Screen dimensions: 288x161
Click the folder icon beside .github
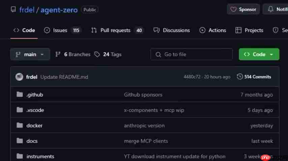click(x=20, y=94)
